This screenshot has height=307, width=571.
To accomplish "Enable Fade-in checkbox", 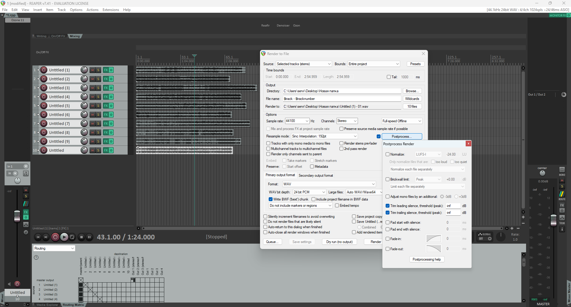I will [387, 239].
